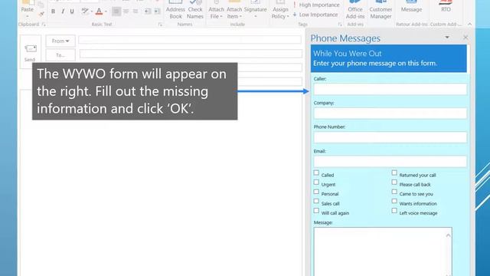Click the To... recipients button
The image size is (490, 276).
(x=60, y=55)
